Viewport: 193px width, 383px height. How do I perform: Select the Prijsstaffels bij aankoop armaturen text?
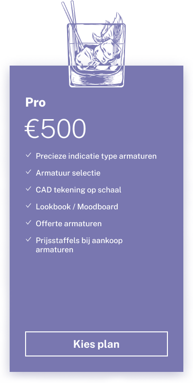pyautogui.click(x=79, y=245)
